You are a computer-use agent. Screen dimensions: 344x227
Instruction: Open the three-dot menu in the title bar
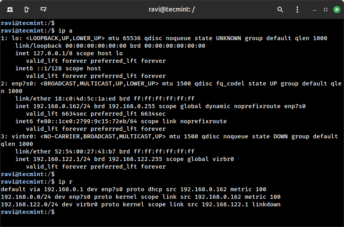point(297,9)
